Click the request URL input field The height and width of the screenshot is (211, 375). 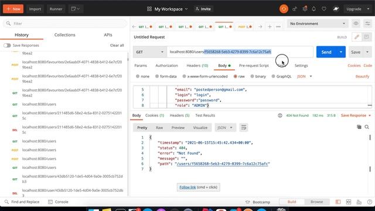point(240,52)
